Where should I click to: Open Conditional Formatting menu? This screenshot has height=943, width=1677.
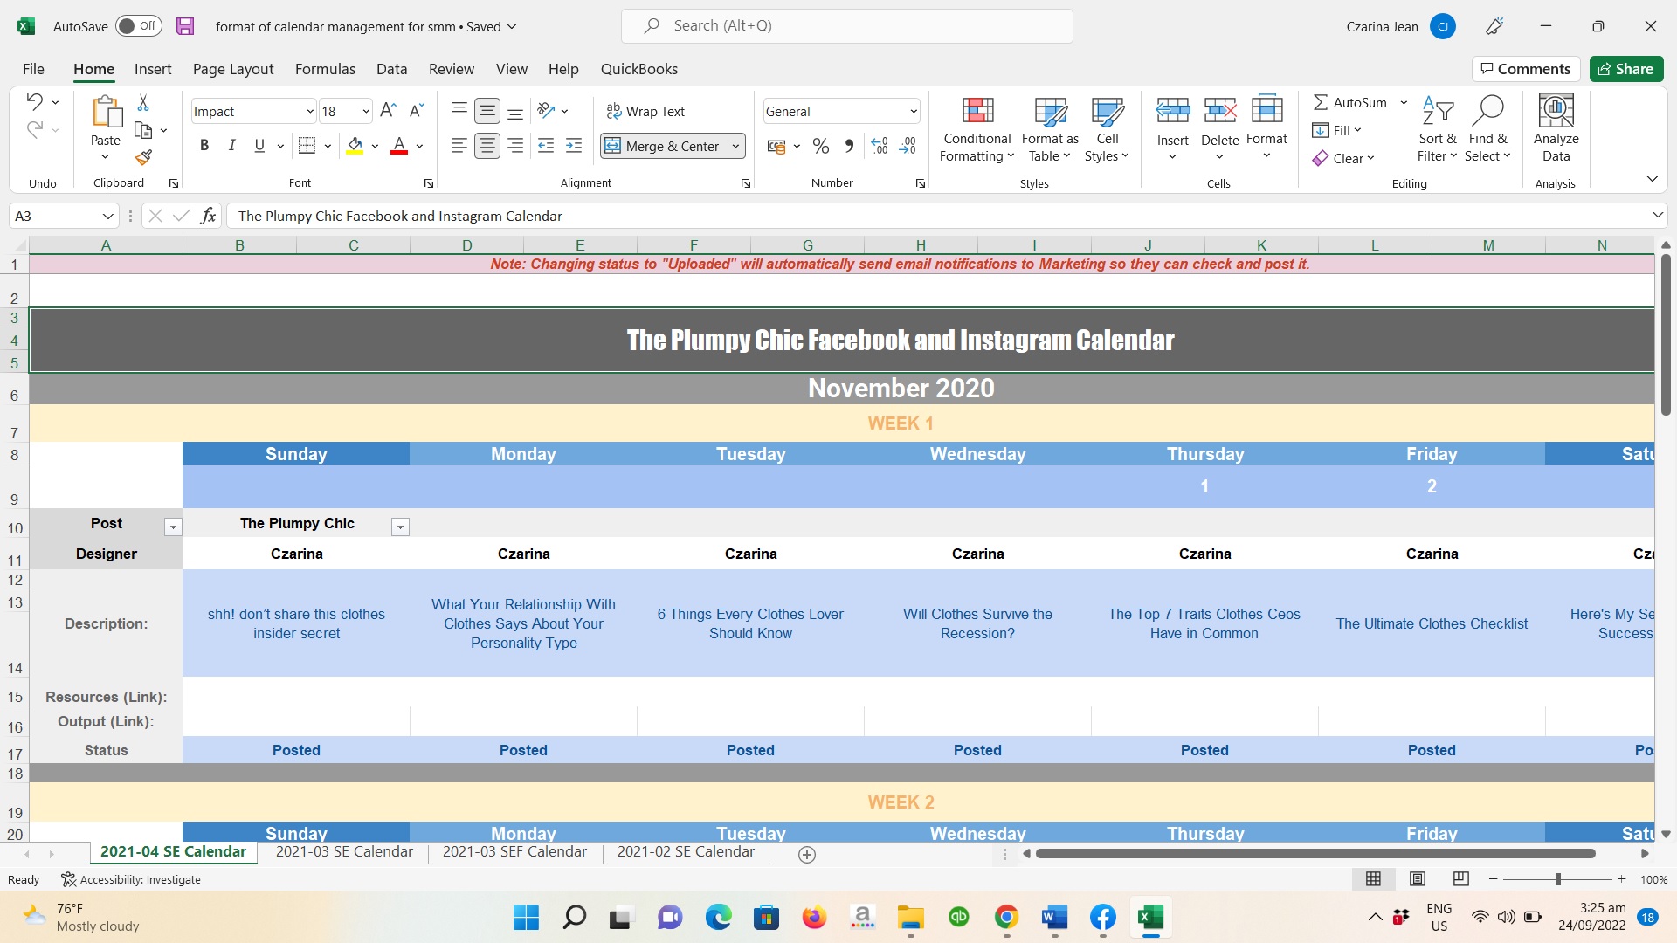pos(977,129)
